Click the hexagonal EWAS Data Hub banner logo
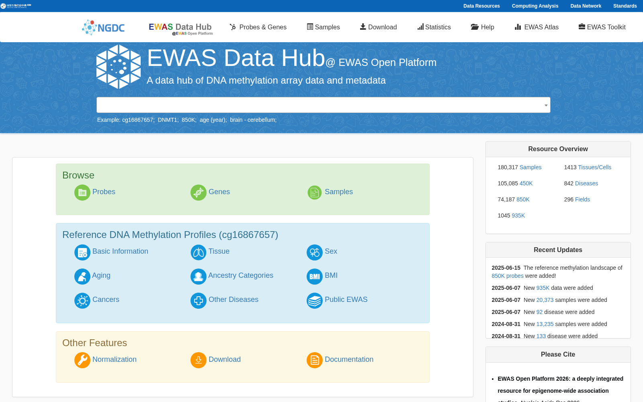The height and width of the screenshot is (402, 643). click(x=119, y=67)
